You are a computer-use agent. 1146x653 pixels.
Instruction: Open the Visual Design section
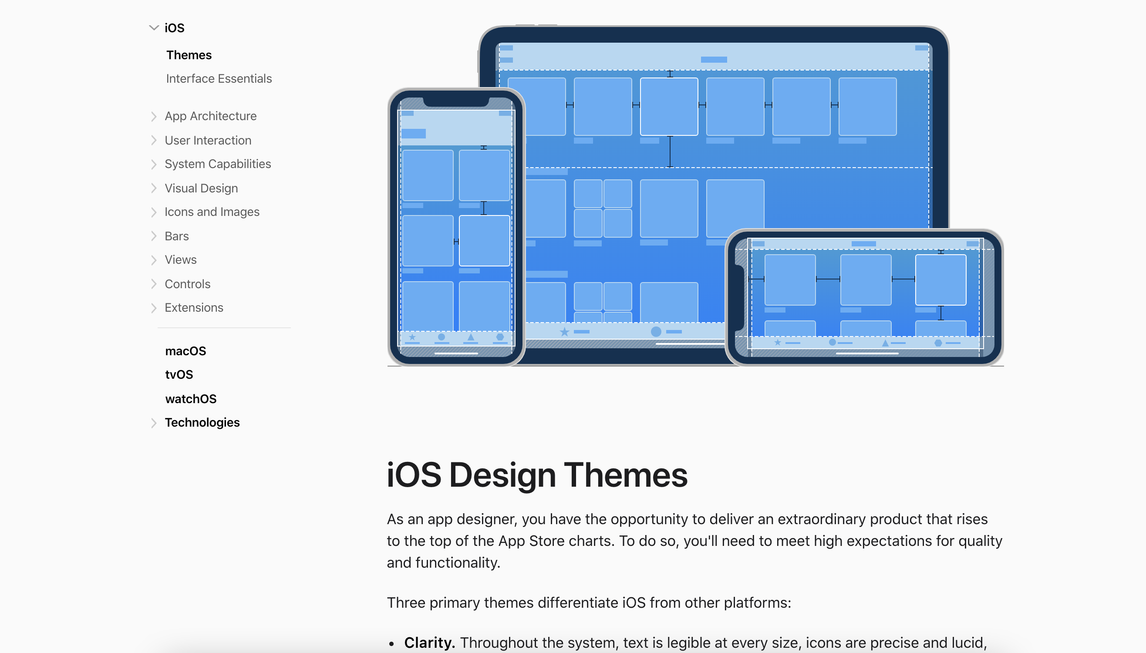click(x=201, y=188)
